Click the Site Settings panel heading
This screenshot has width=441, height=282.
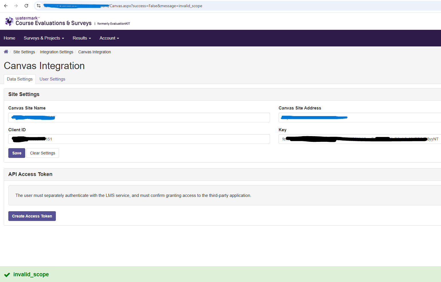click(x=24, y=94)
